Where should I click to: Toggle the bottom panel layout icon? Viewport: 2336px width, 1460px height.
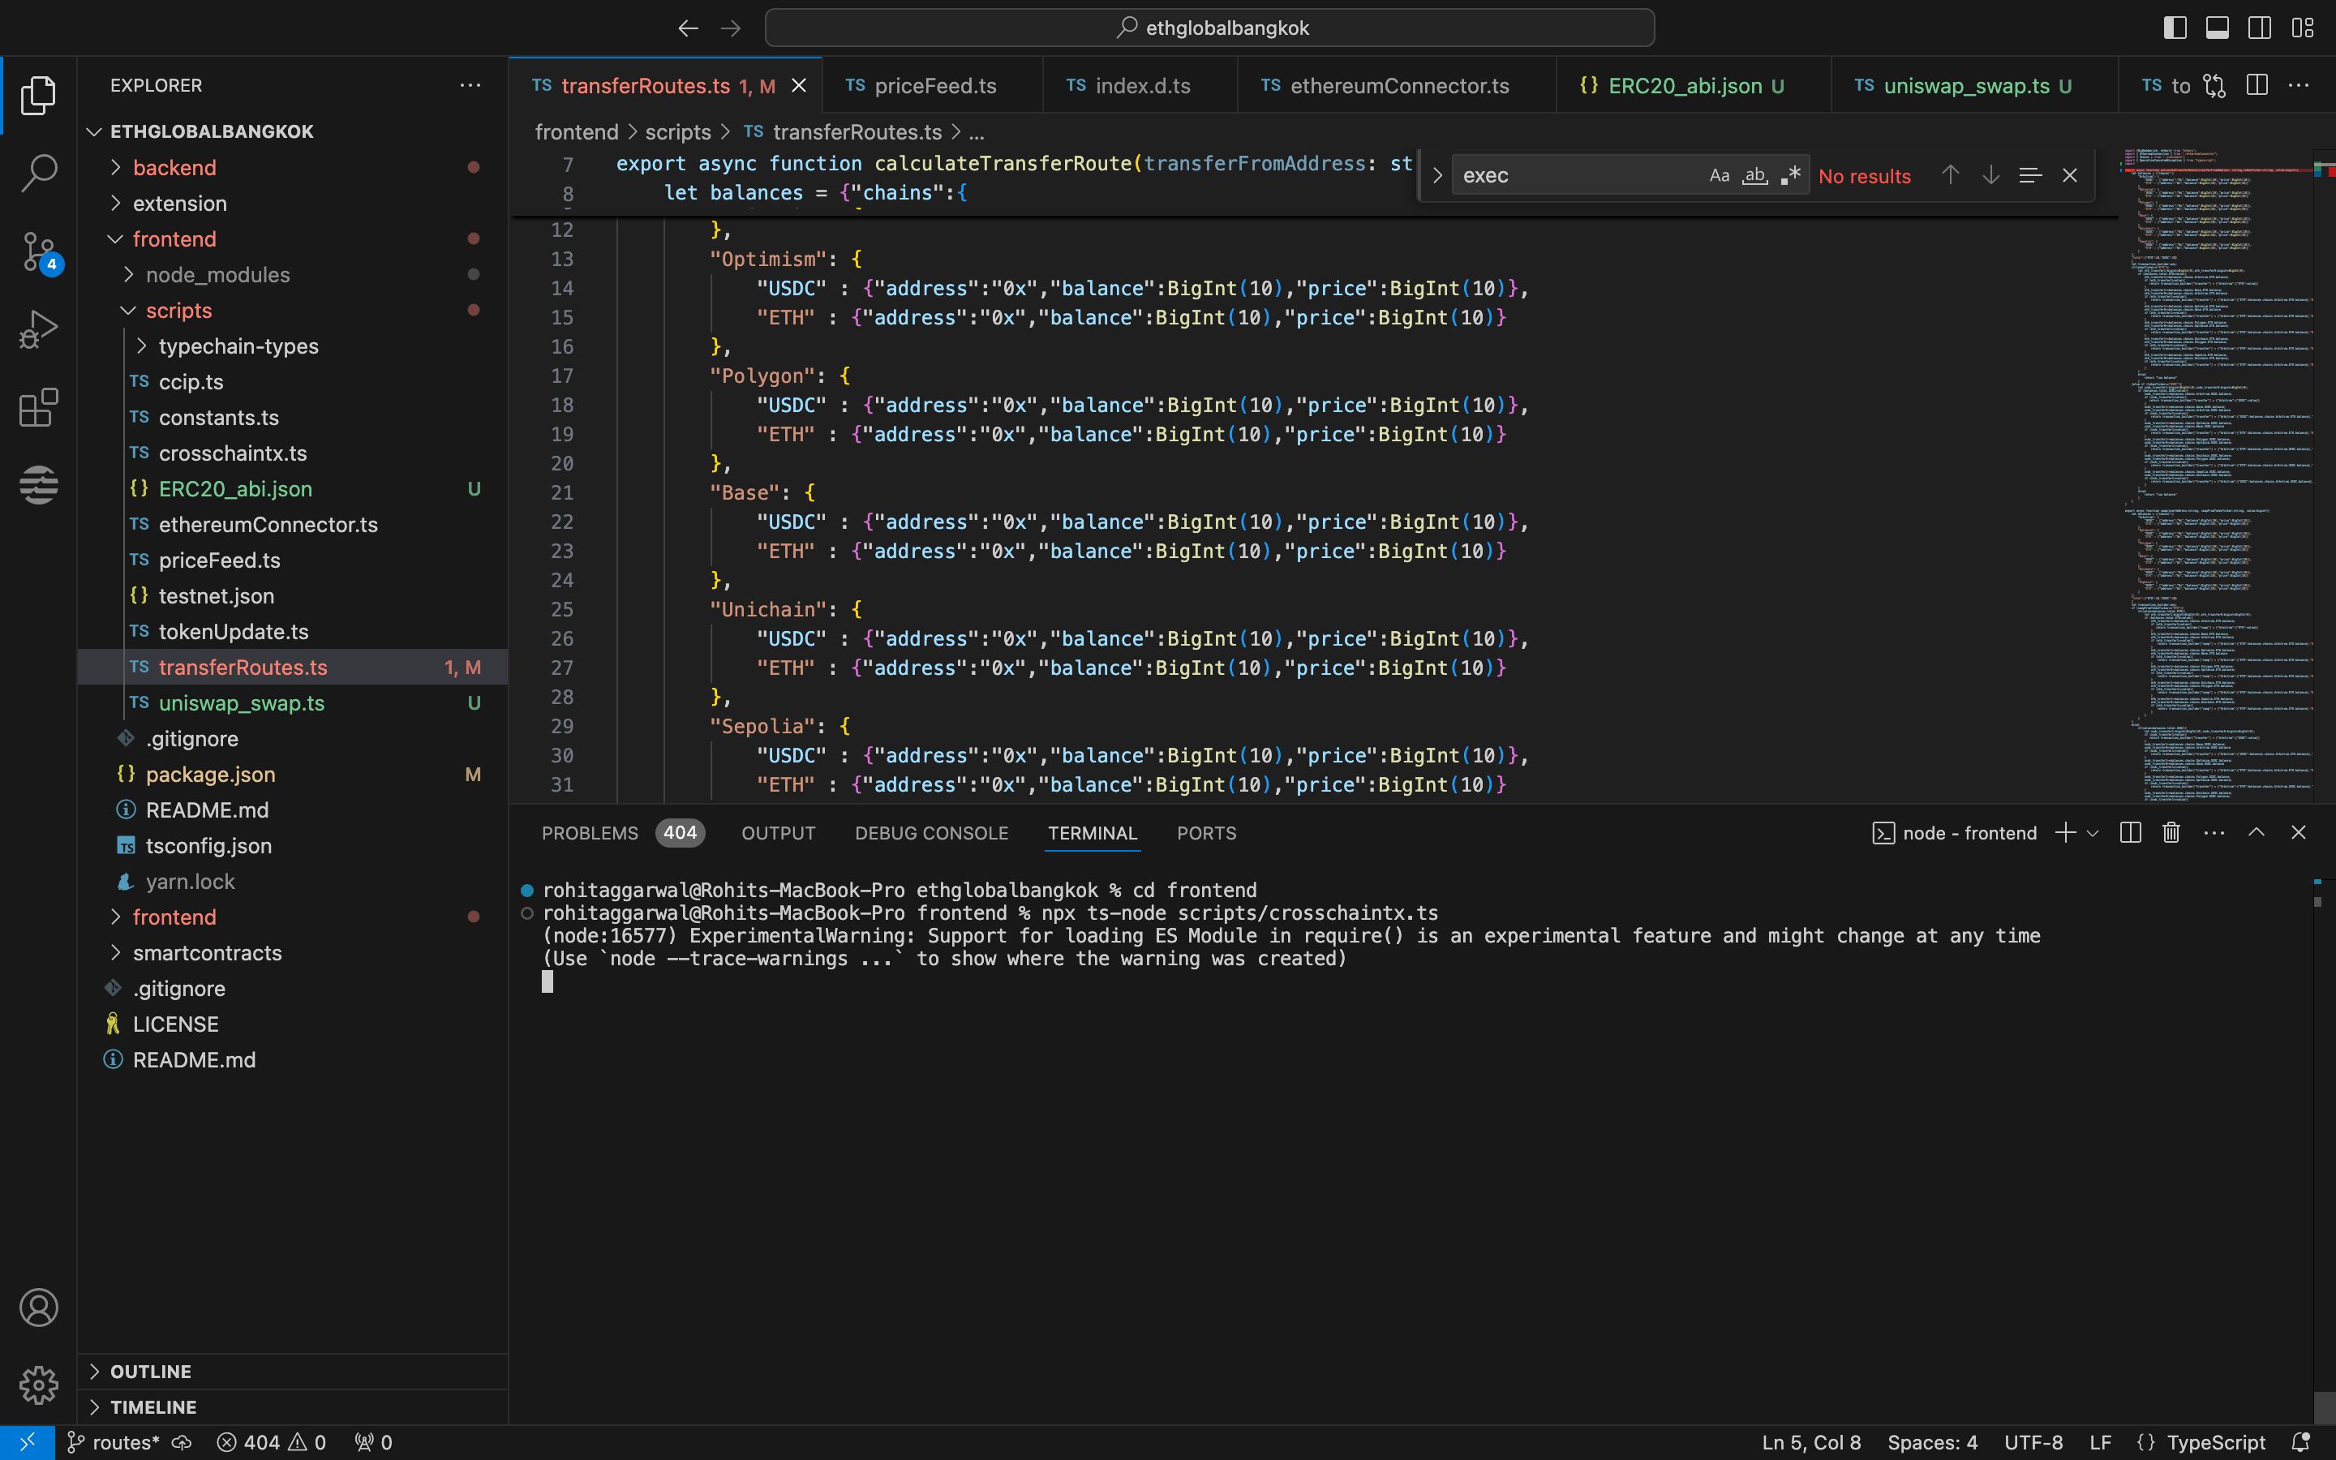(x=2218, y=28)
